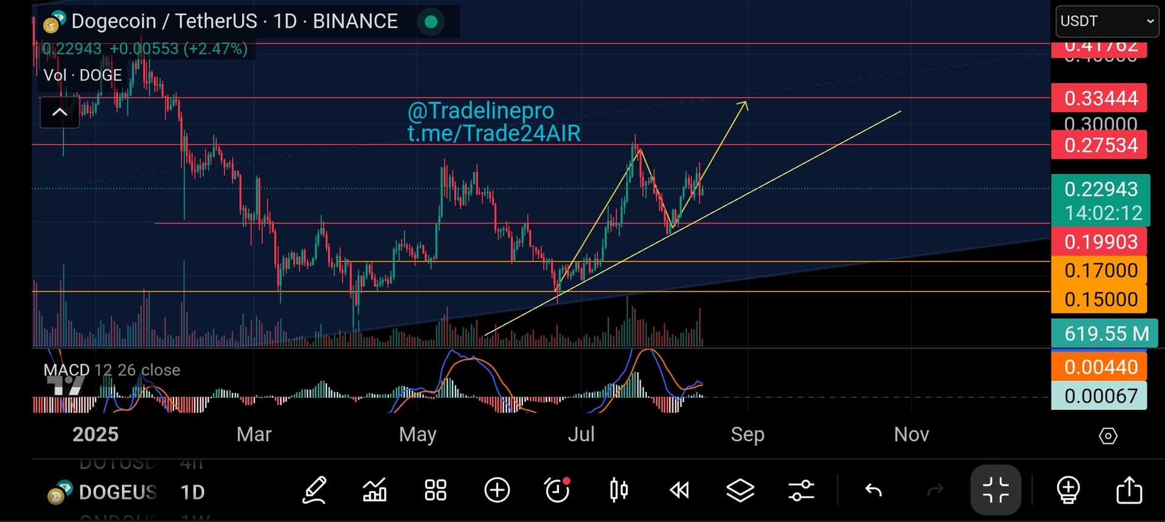Exit fullscreen using the collapse icon
The height and width of the screenshot is (522, 1165).
(996, 490)
